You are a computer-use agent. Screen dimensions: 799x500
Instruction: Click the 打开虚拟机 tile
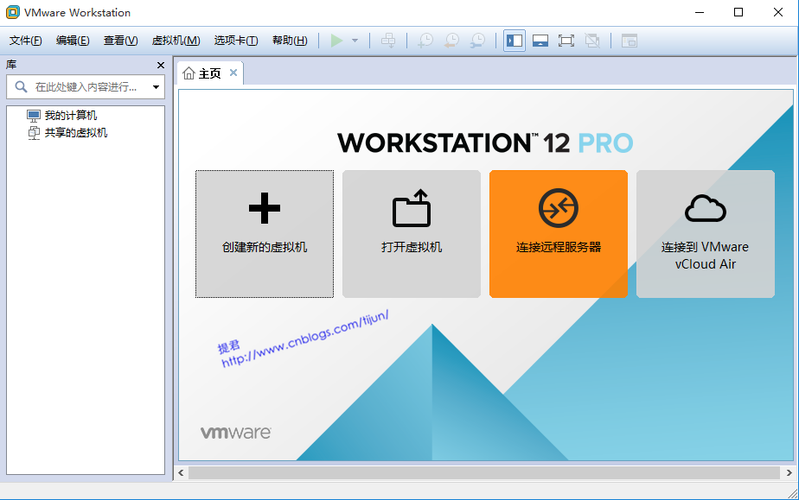point(412,234)
